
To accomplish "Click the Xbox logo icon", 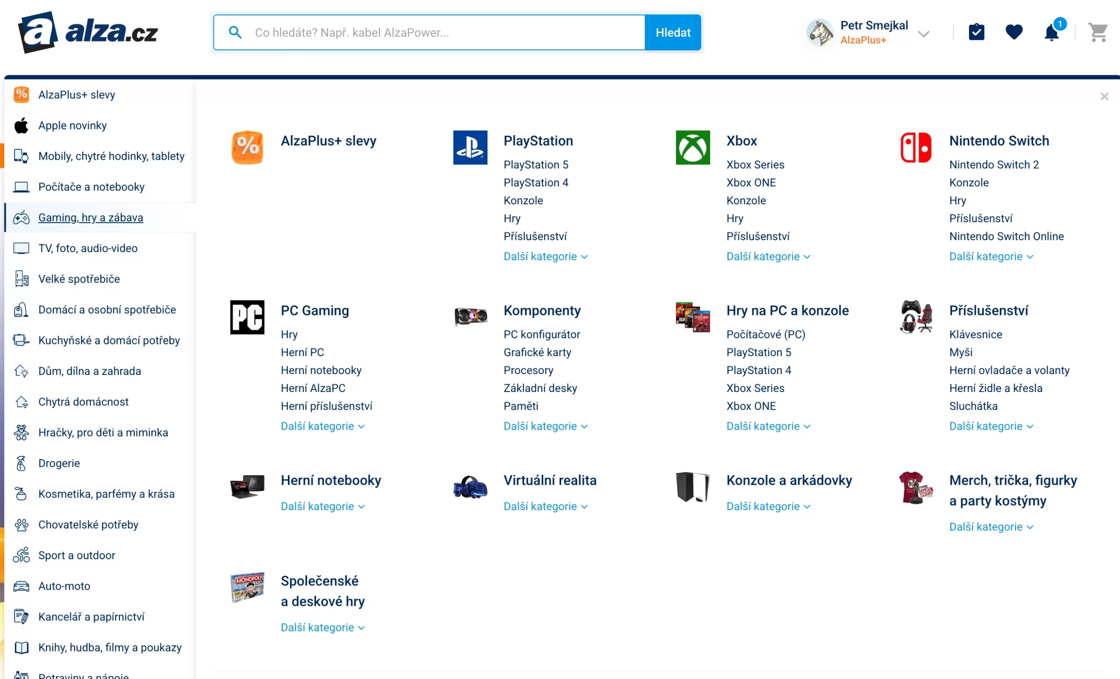I will 692,147.
